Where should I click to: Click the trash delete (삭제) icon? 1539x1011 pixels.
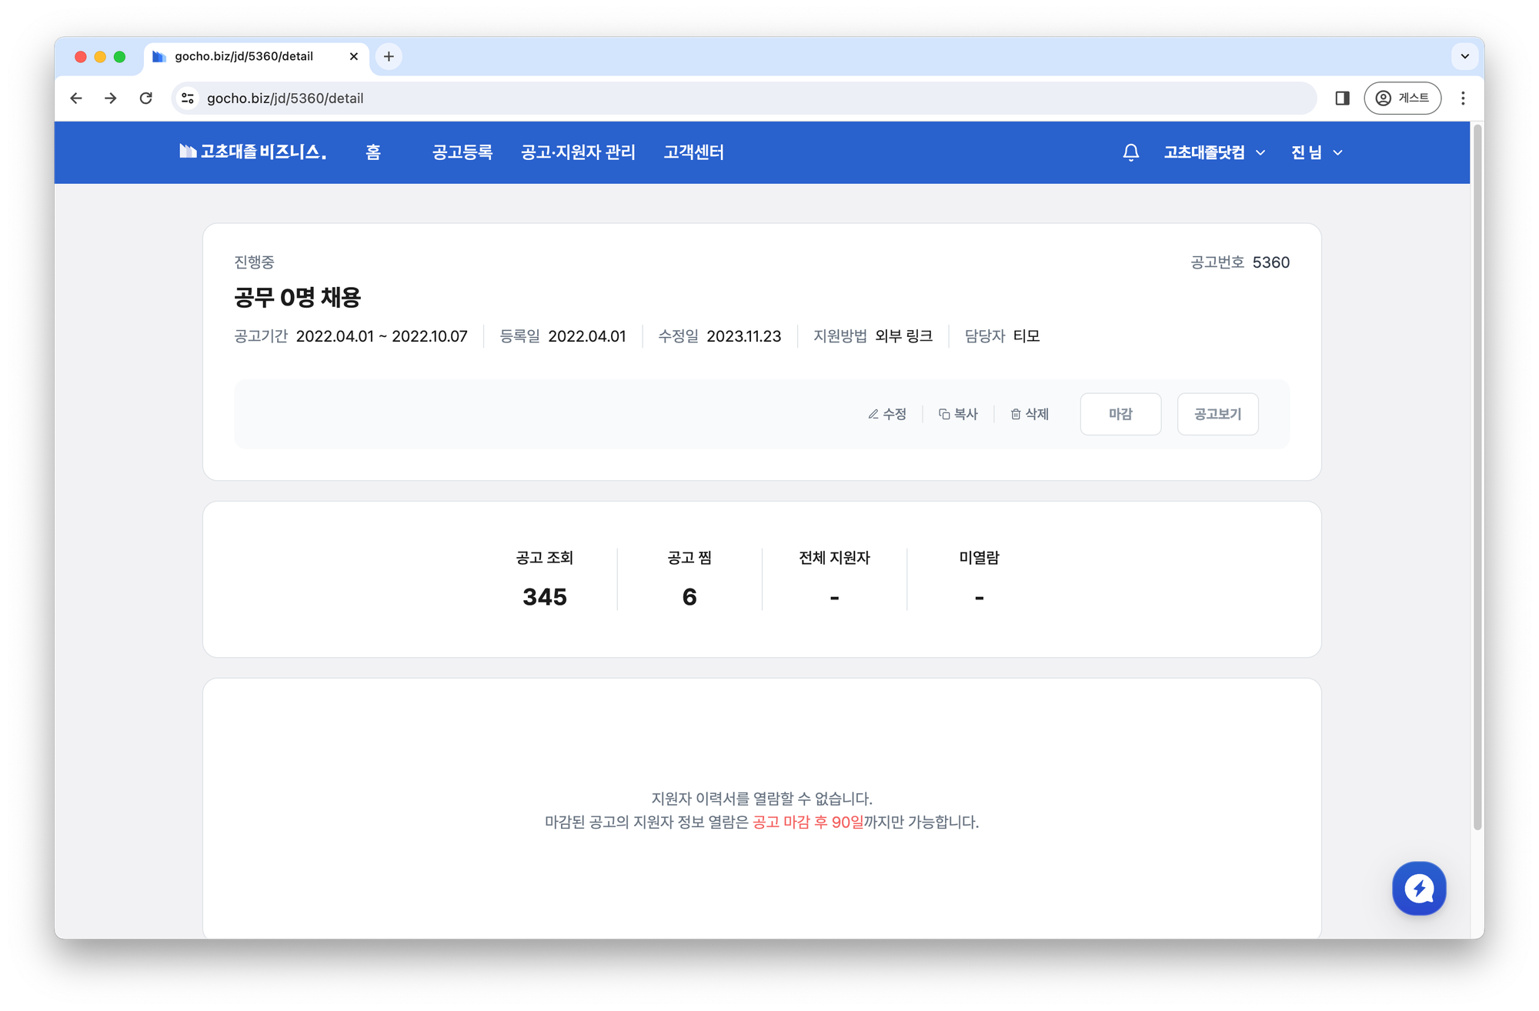point(1016,415)
